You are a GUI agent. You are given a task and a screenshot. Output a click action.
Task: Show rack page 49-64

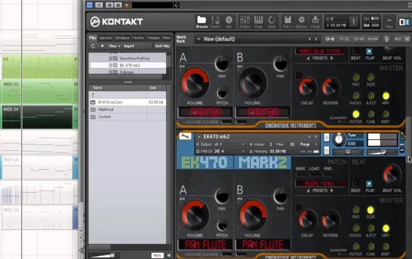373,39
